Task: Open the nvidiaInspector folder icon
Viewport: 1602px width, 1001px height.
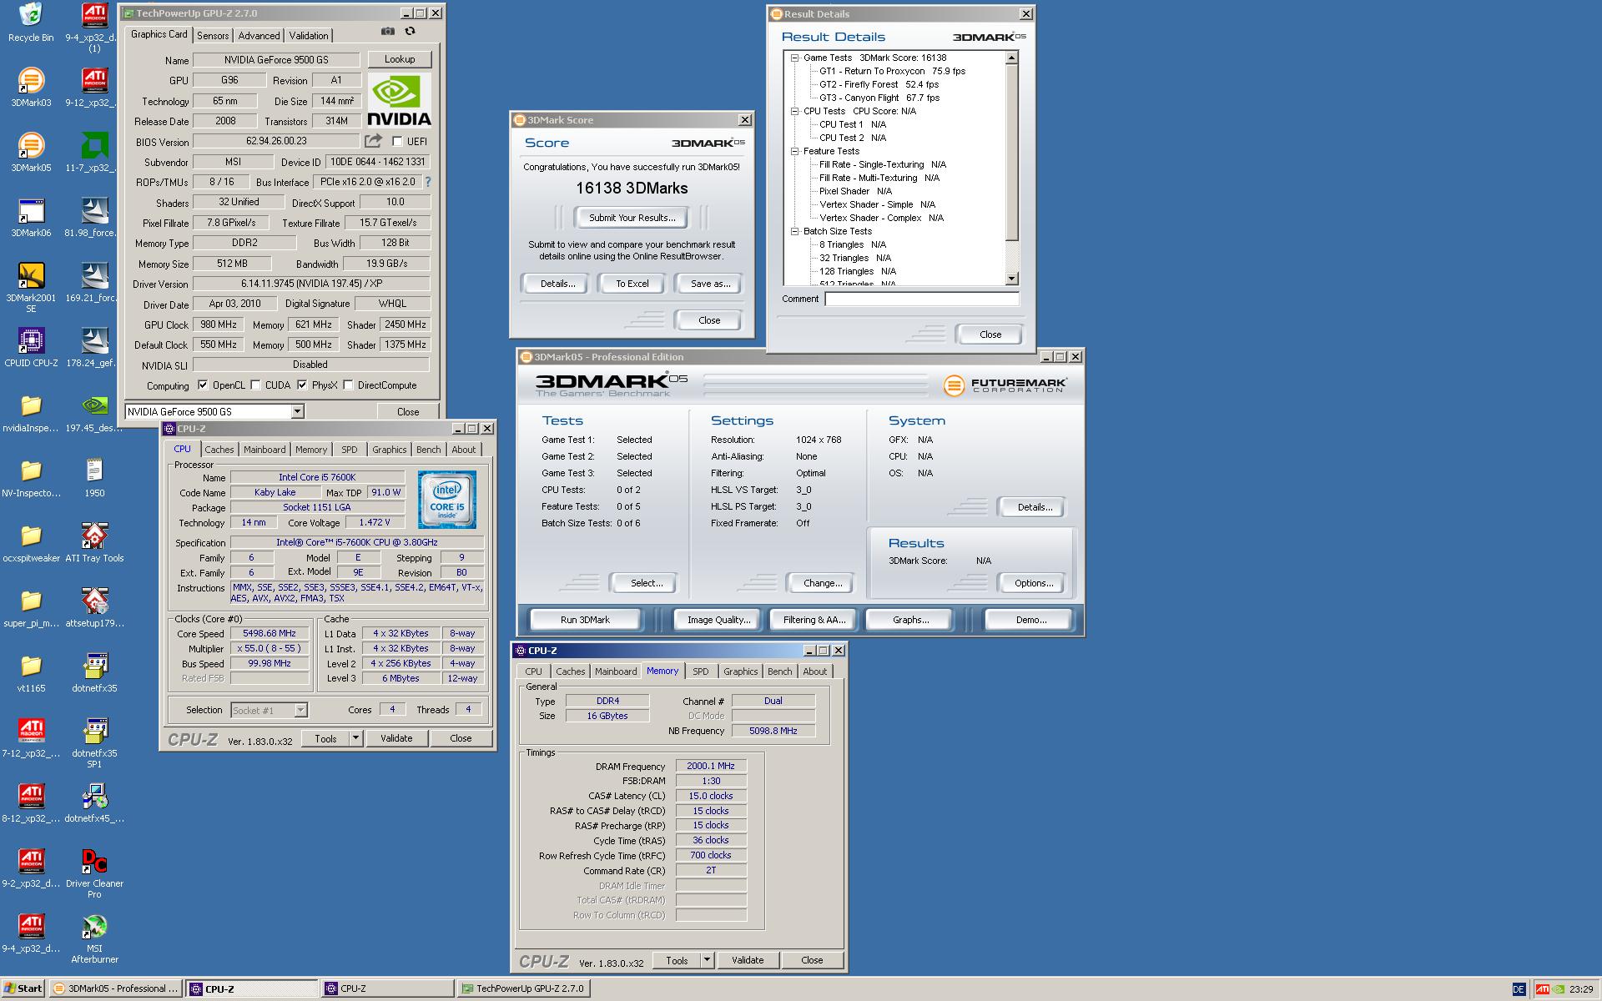Action: (31, 413)
